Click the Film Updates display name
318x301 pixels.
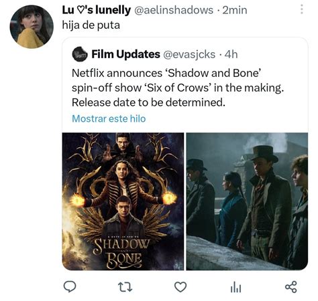[x=125, y=54]
